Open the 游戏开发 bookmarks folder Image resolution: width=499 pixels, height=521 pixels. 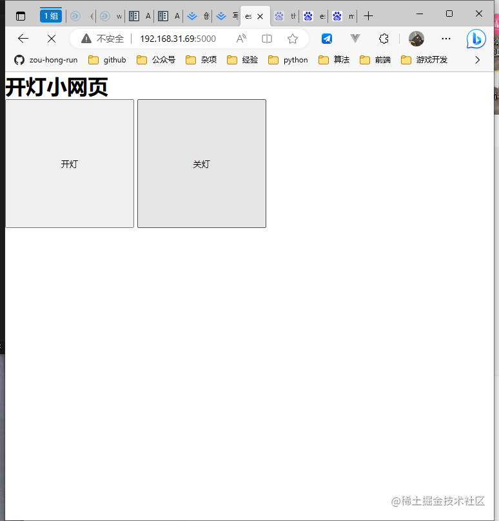coord(424,60)
